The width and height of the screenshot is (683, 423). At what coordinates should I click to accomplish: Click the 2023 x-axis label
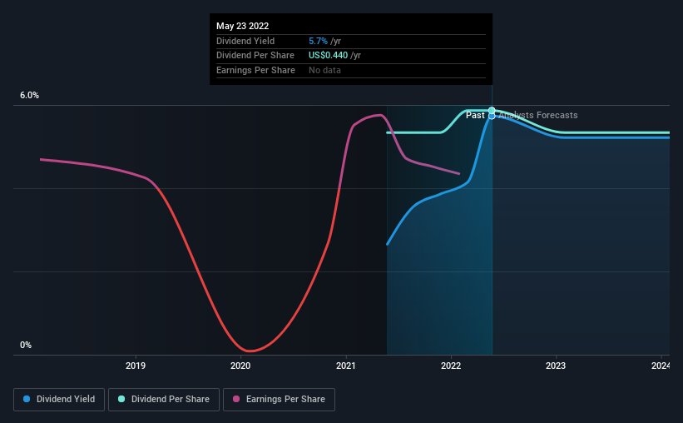(x=556, y=366)
